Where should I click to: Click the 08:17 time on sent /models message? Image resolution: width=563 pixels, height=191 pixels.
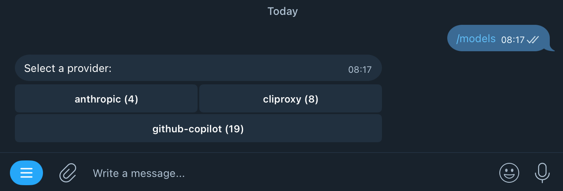point(513,40)
